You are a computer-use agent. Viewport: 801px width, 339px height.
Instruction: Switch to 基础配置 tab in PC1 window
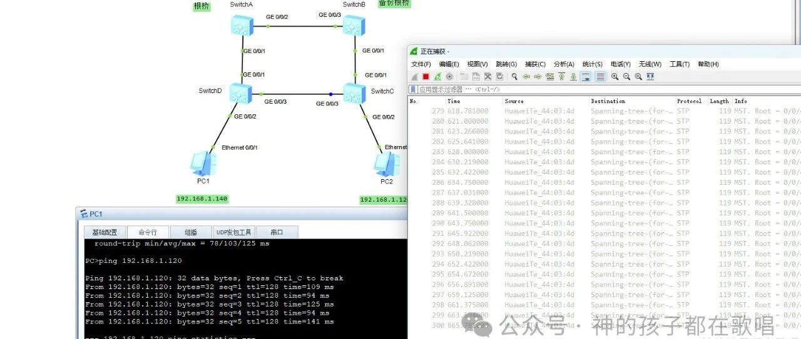[x=105, y=232]
